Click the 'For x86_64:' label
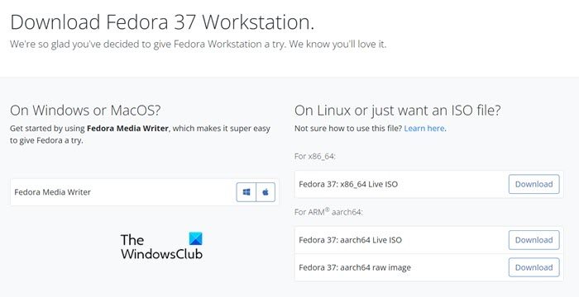The height and width of the screenshot is (297, 579). point(314,156)
